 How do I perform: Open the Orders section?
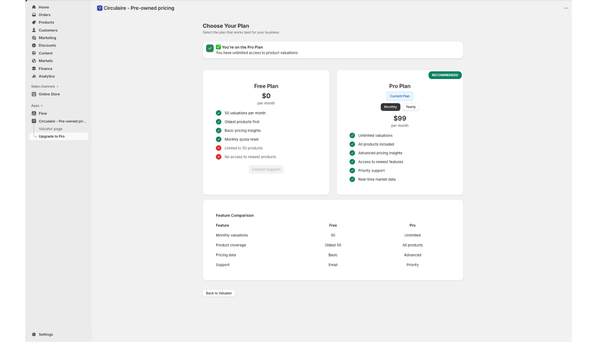[45, 14]
